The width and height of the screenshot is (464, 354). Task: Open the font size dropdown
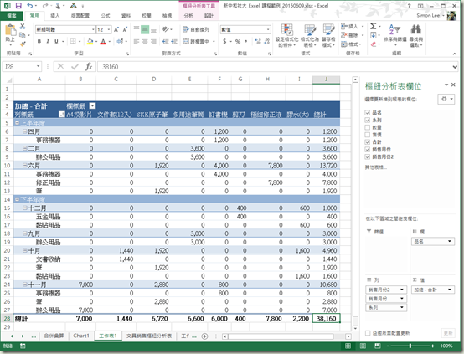click(x=109, y=29)
